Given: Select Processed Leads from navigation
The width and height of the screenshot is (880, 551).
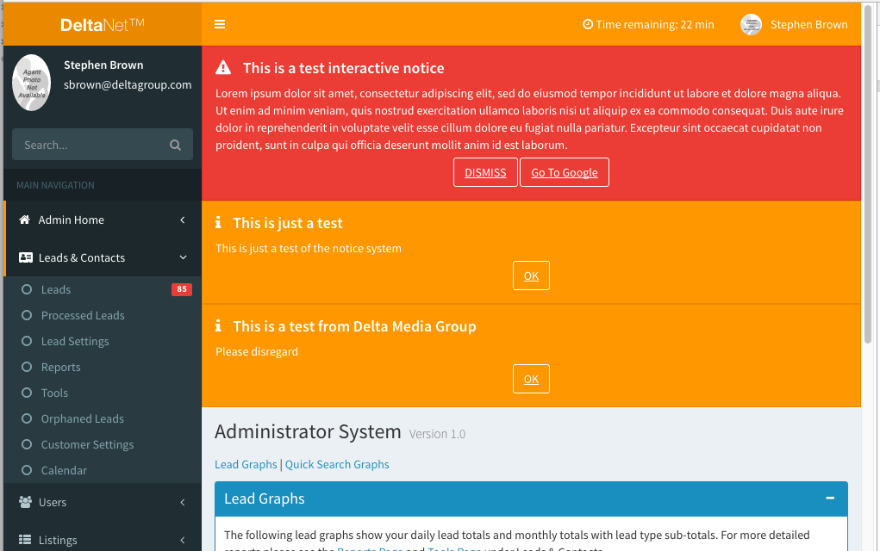Looking at the screenshot, I should pos(83,315).
